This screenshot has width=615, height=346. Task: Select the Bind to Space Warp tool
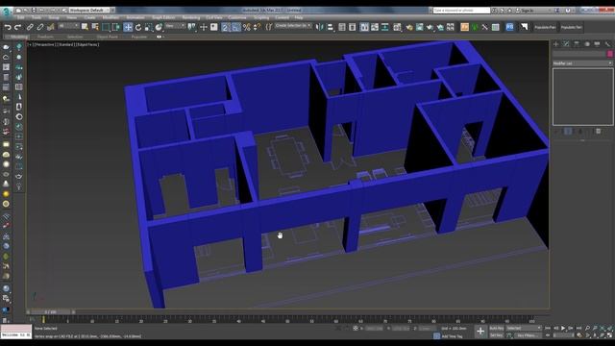(x=51, y=27)
